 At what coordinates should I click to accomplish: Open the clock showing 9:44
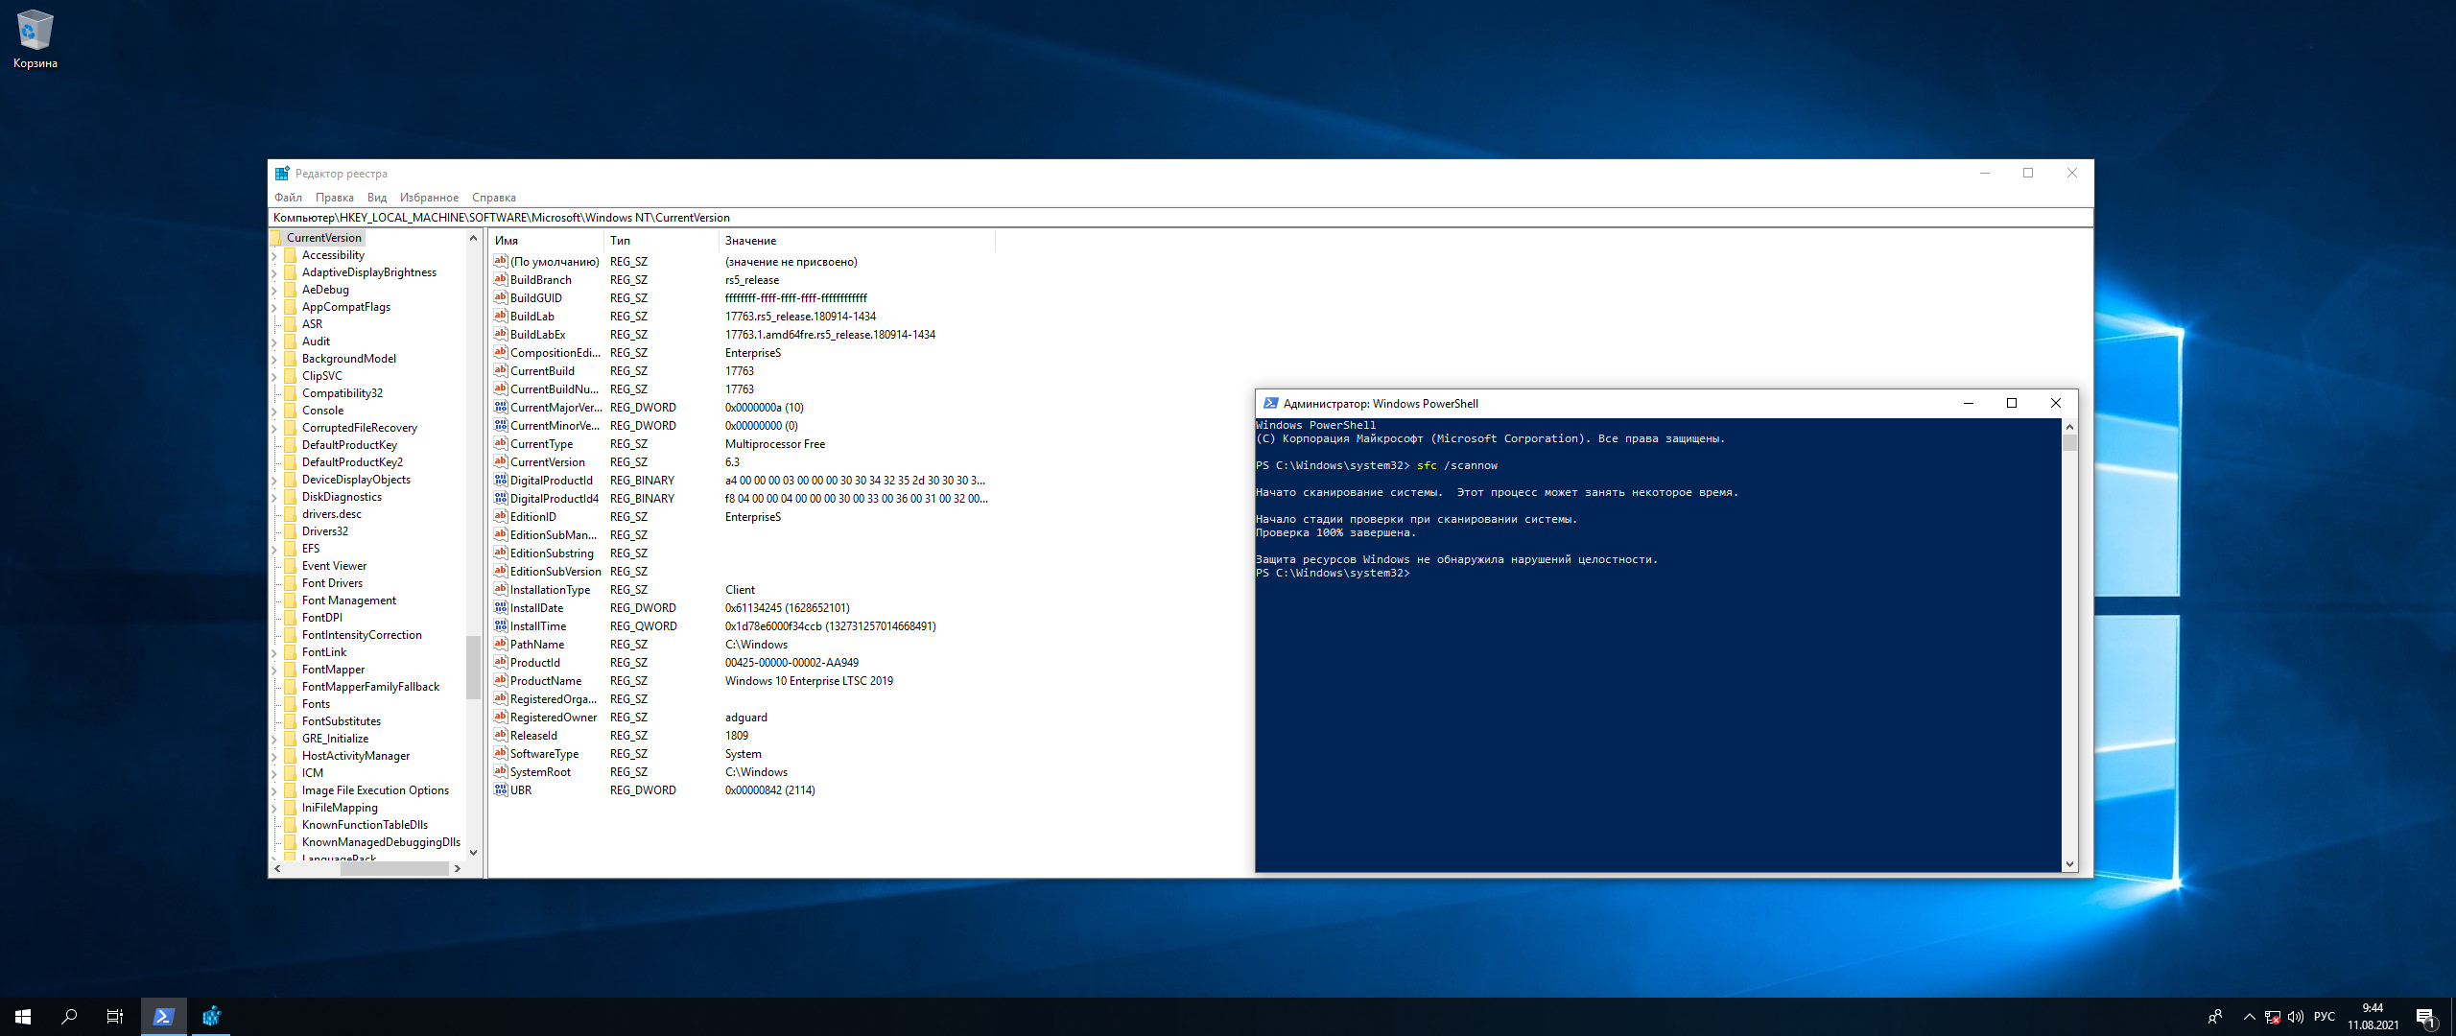click(2373, 1017)
